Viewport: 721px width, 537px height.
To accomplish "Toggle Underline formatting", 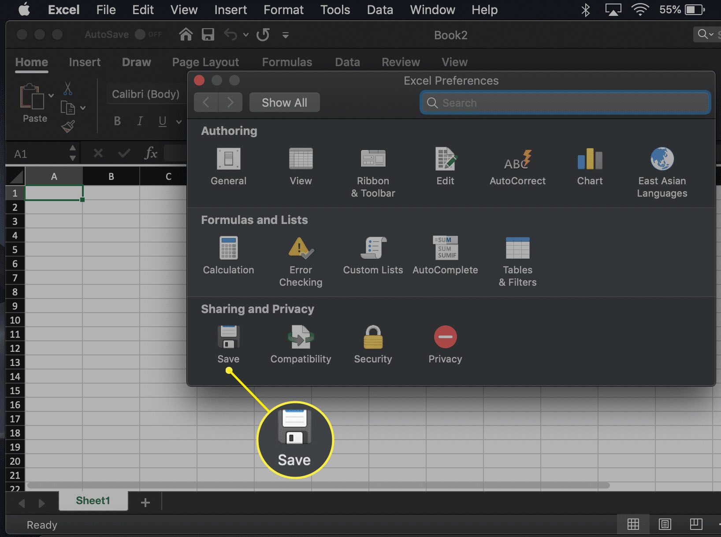I will [163, 121].
